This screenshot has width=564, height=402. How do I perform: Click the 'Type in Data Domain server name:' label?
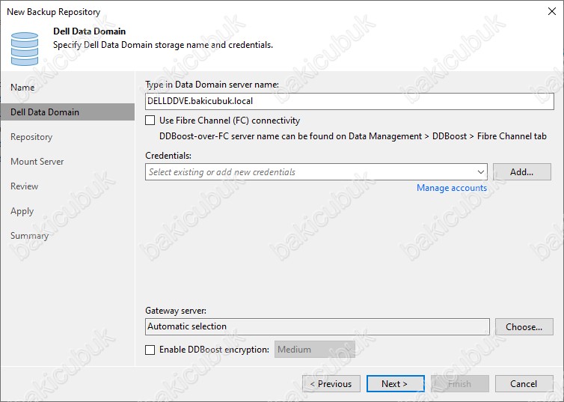point(212,85)
